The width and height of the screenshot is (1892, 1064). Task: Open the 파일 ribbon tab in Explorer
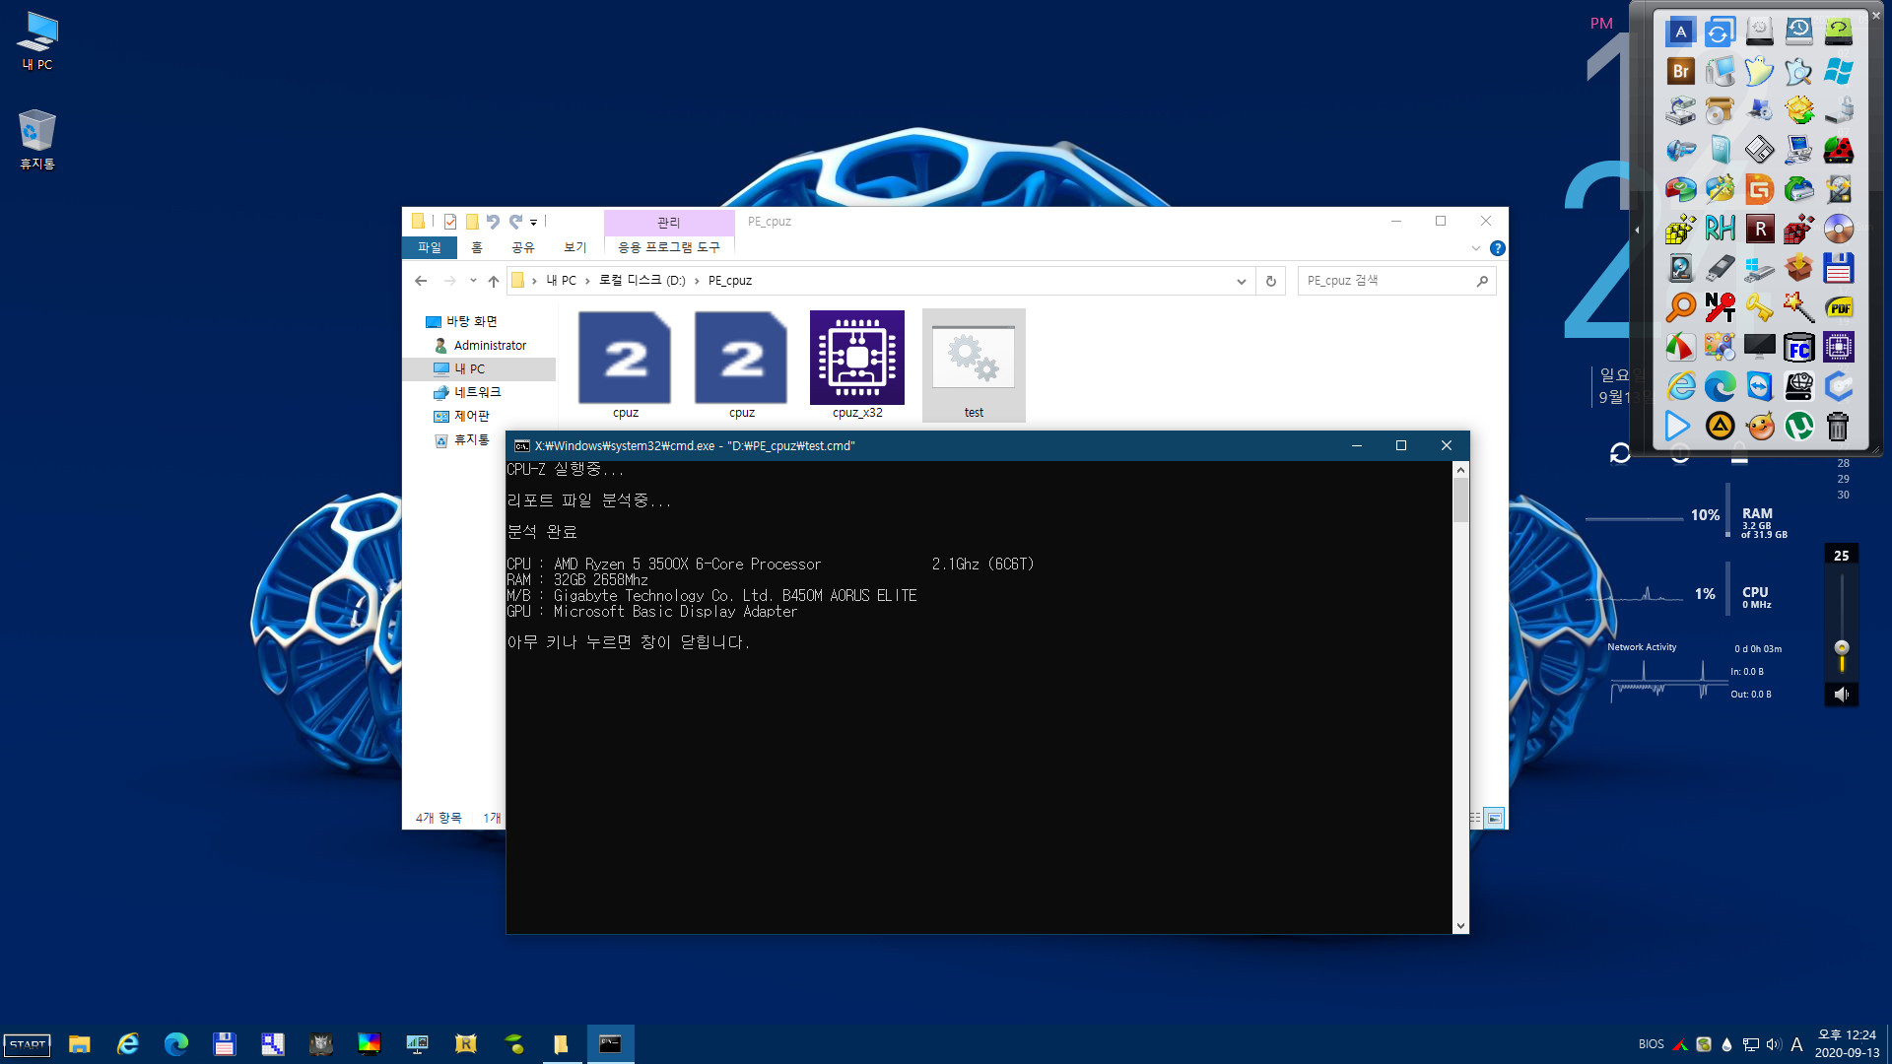coord(430,247)
